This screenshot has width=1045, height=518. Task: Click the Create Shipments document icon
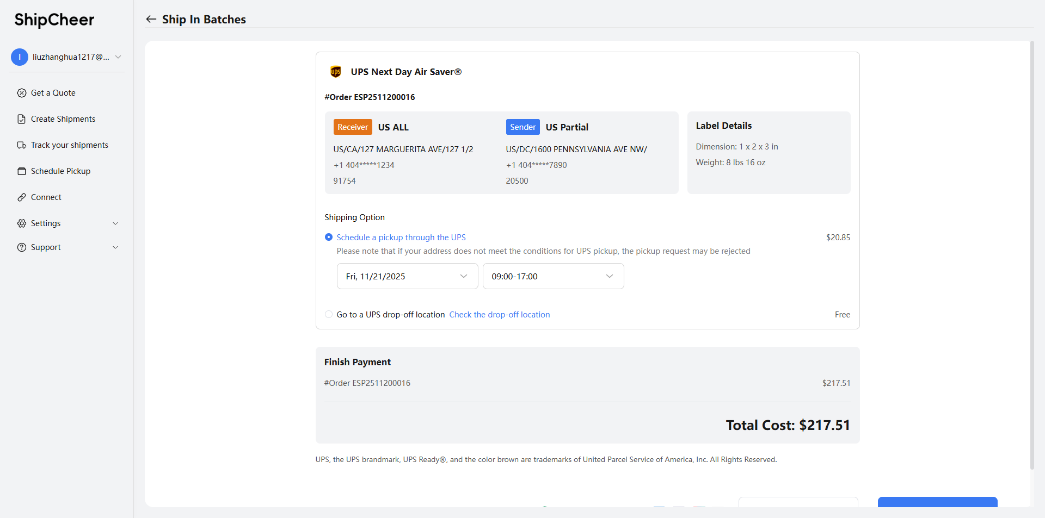pyautogui.click(x=22, y=119)
